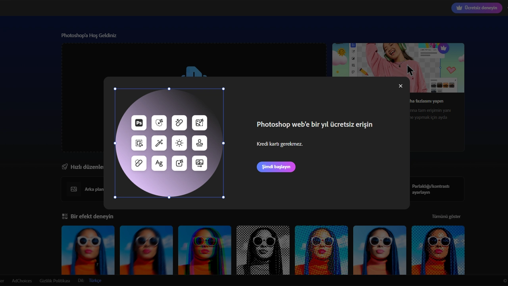Click the magic lasso selection icon
The width and height of the screenshot is (508, 286).
point(159,123)
